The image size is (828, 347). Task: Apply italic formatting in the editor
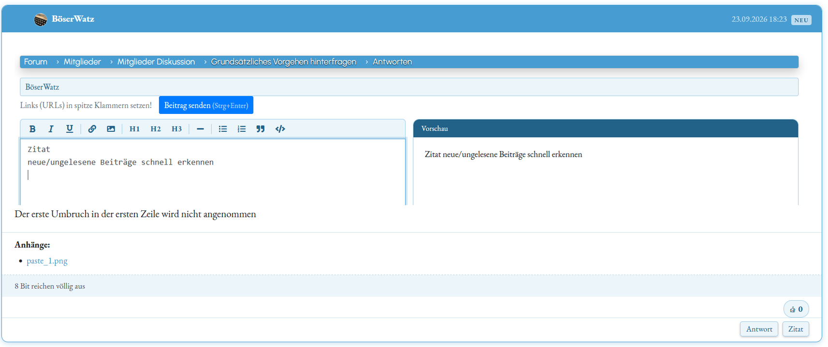coord(51,129)
